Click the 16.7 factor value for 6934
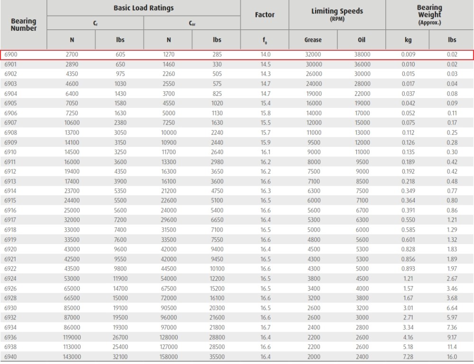Viewport: 474px width, 364px height. [265, 328]
